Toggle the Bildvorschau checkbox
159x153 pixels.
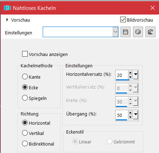click(123, 19)
